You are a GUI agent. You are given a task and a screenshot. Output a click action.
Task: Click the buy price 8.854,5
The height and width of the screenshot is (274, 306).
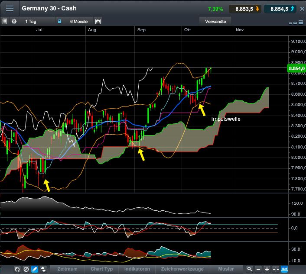pyautogui.click(x=280, y=9)
